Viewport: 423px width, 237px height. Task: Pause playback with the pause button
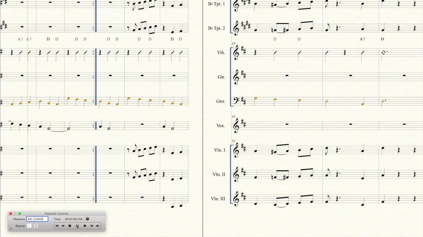[77, 226]
